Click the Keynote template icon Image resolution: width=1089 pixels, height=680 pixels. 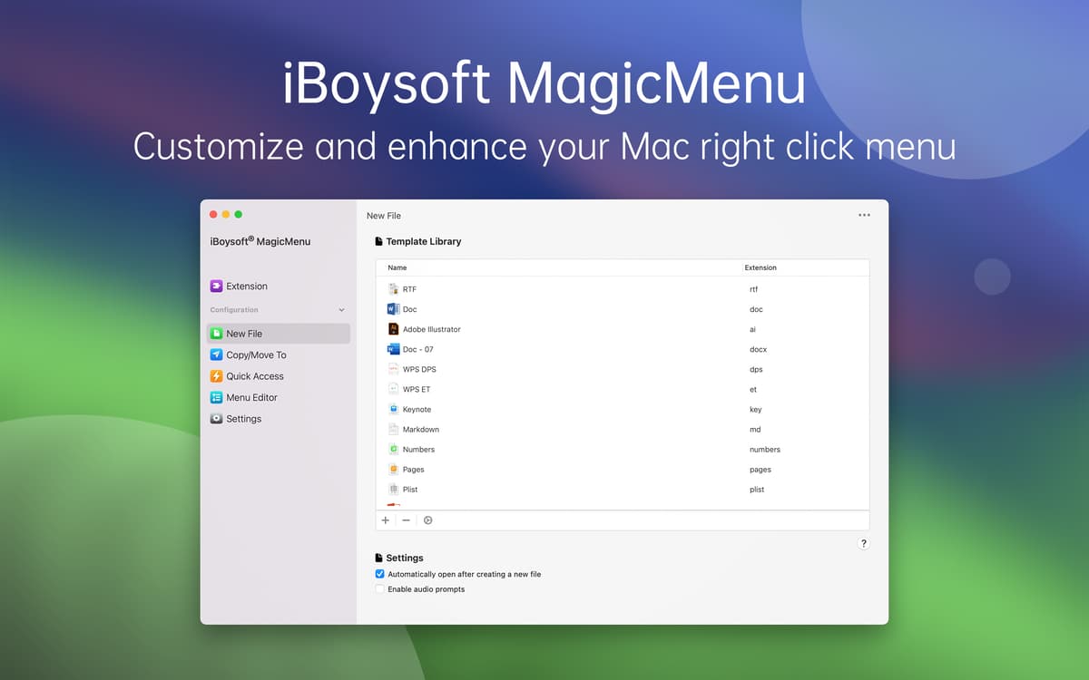pyautogui.click(x=393, y=410)
